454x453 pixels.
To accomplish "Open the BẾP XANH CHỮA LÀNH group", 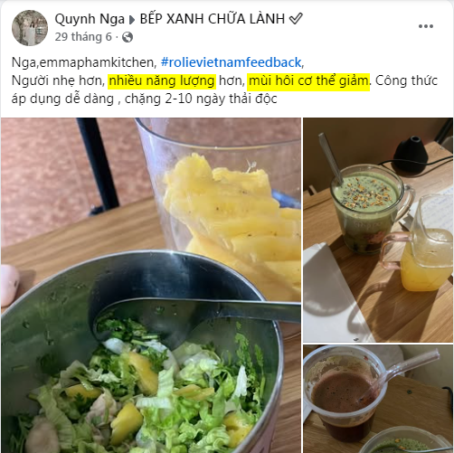I will tap(213, 19).
